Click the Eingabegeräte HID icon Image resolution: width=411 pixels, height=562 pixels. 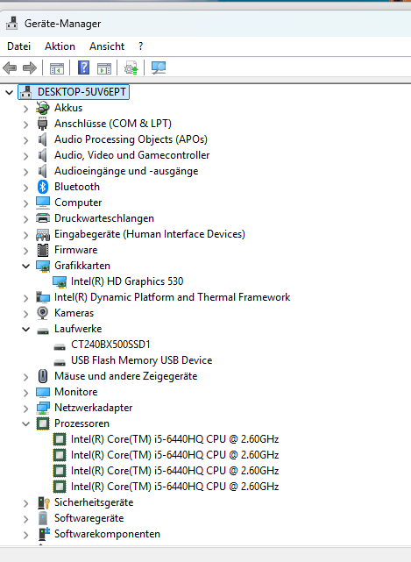tap(43, 234)
